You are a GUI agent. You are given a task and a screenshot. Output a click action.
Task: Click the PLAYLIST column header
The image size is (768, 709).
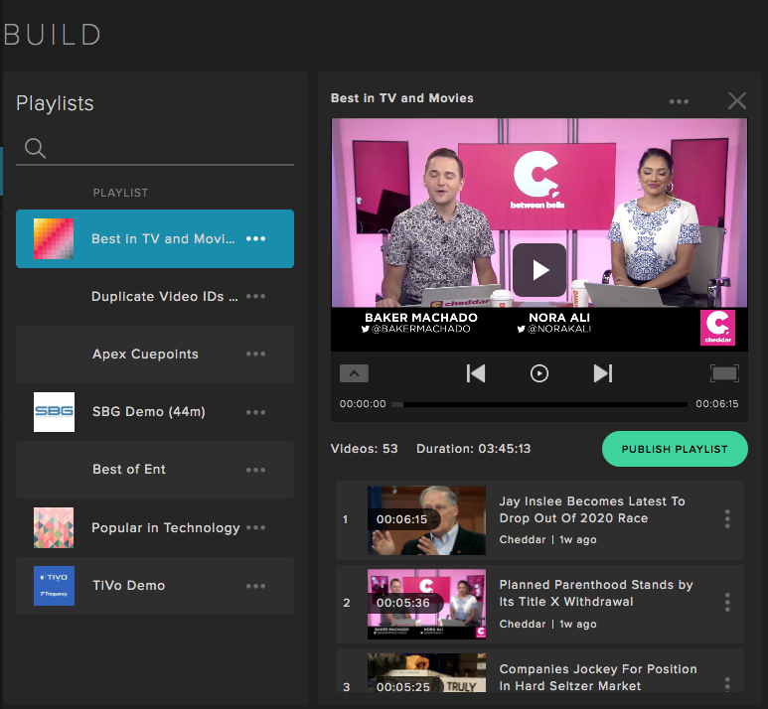(120, 193)
